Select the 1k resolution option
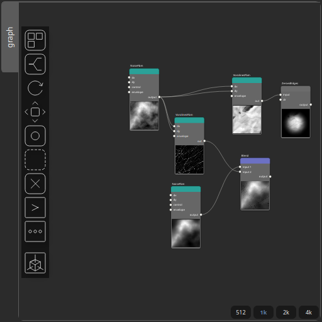 point(264,313)
